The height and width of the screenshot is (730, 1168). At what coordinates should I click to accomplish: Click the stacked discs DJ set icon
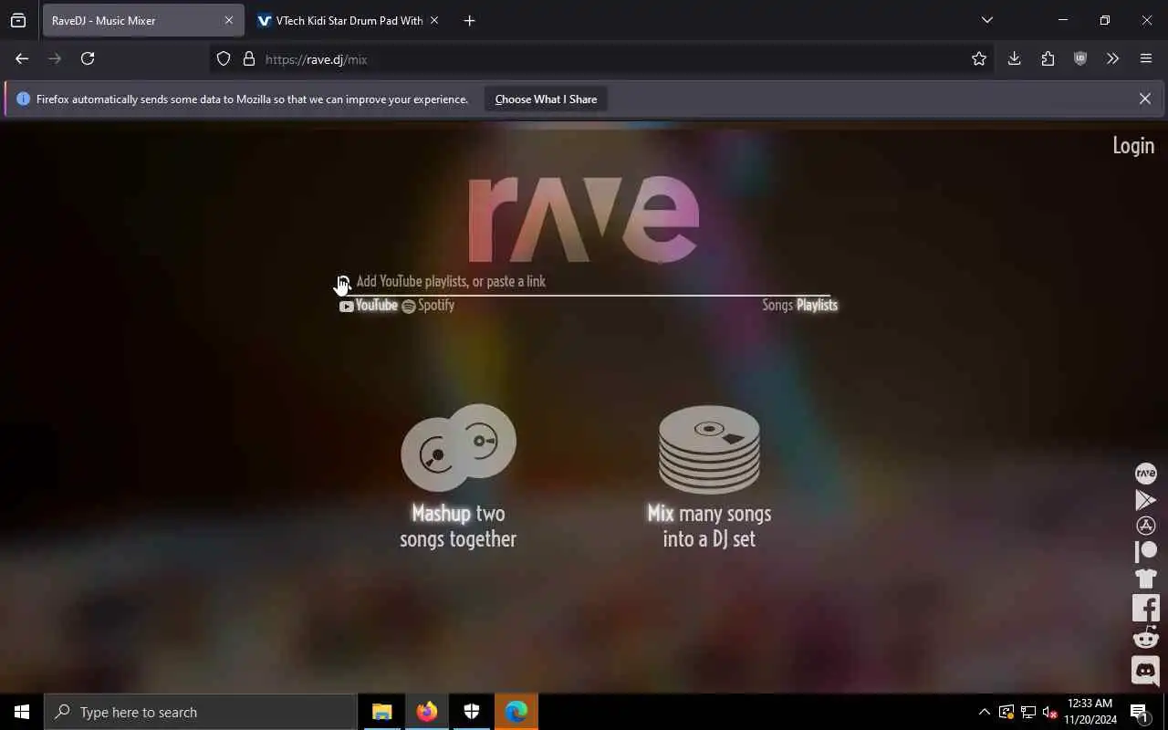click(x=709, y=449)
